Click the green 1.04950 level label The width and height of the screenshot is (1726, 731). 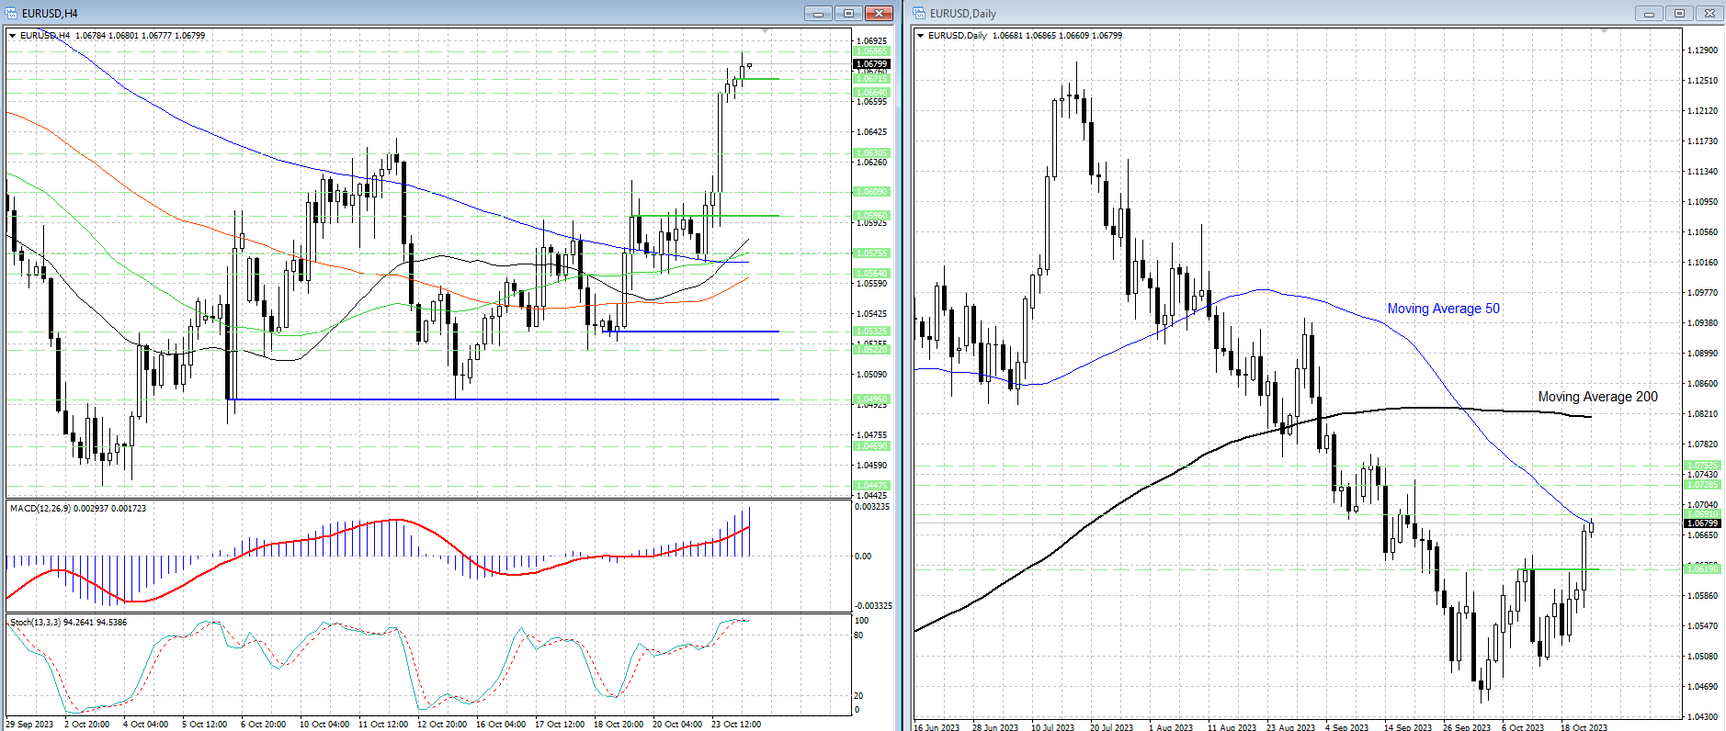pos(872,399)
